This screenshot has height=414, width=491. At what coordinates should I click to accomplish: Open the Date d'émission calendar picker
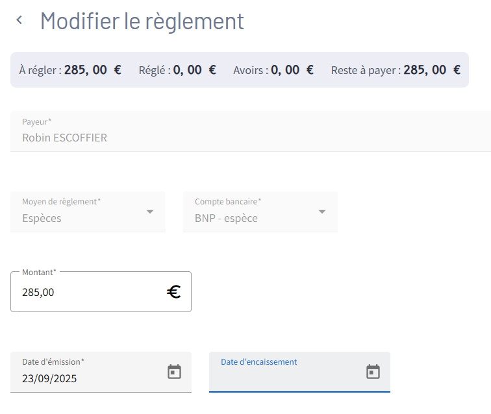[x=174, y=372]
